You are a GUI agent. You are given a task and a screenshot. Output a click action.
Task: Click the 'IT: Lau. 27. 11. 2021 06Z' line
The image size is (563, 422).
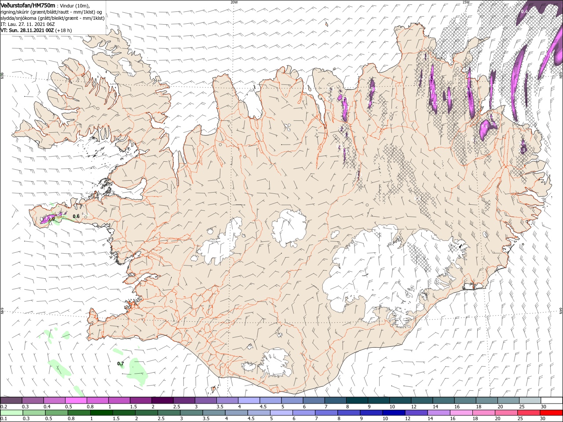tap(27, 24)
